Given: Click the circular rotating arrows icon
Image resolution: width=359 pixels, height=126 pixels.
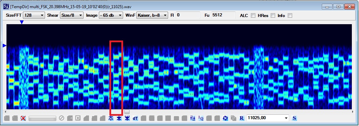Looking at the screenshot, I should pos(225,118).
